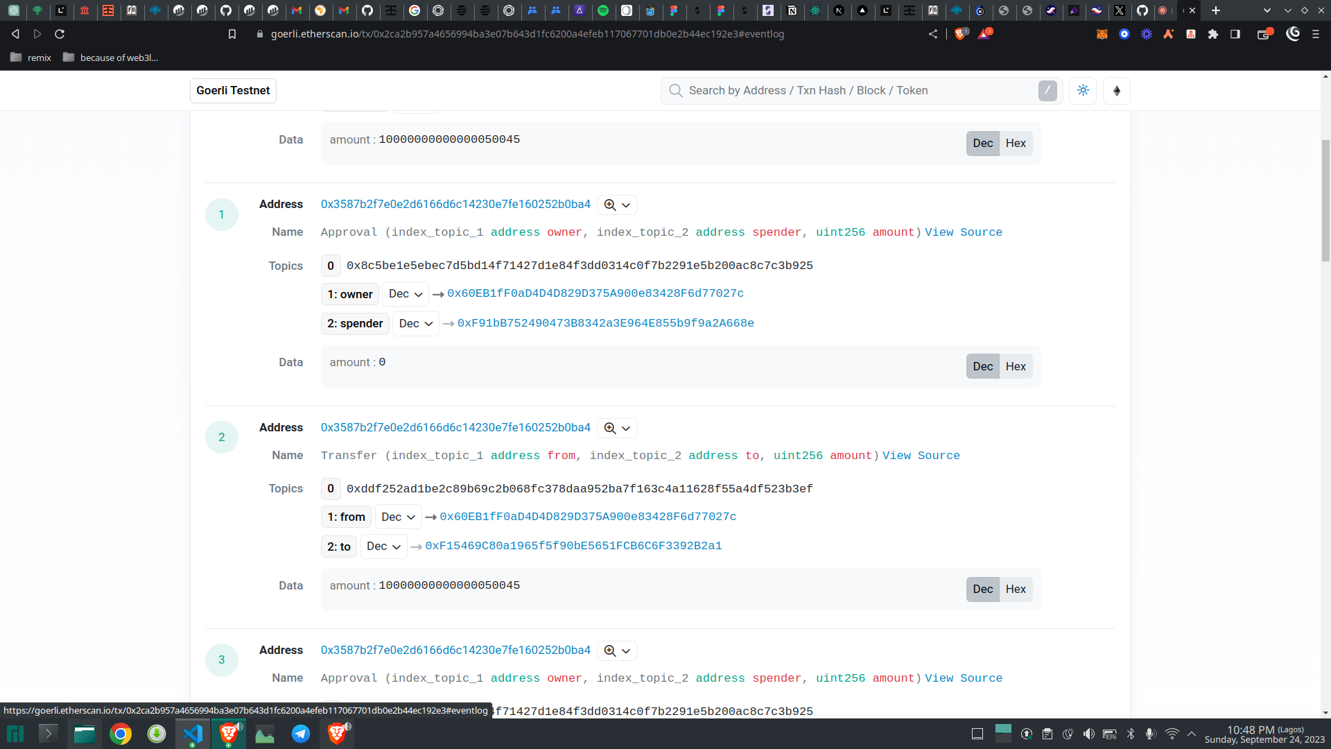Open the MetaMask fox extension
This screenshot has width=1331, height=749.
tap(1102, 34)
